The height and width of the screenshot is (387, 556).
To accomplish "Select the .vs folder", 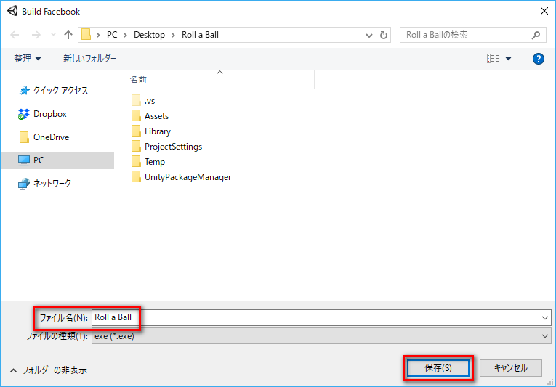I will [143, 101].
